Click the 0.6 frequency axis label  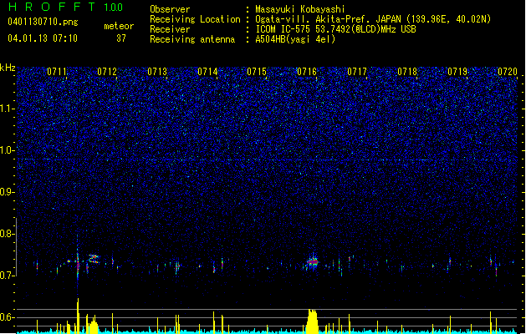point(8,317)
